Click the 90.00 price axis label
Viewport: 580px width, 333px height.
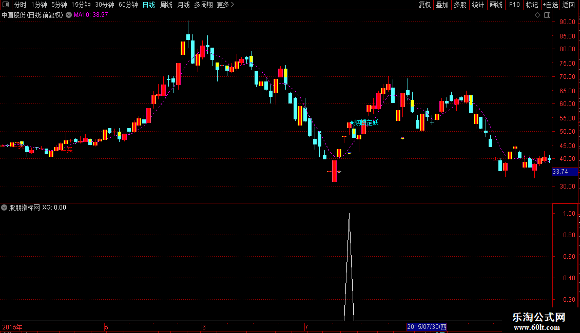pos(567,22)
